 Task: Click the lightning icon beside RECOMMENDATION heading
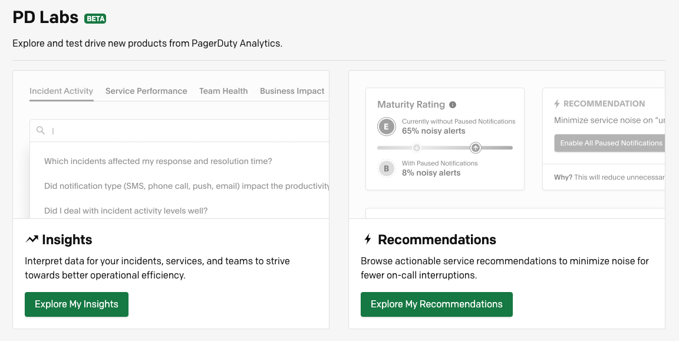point(557,104)
